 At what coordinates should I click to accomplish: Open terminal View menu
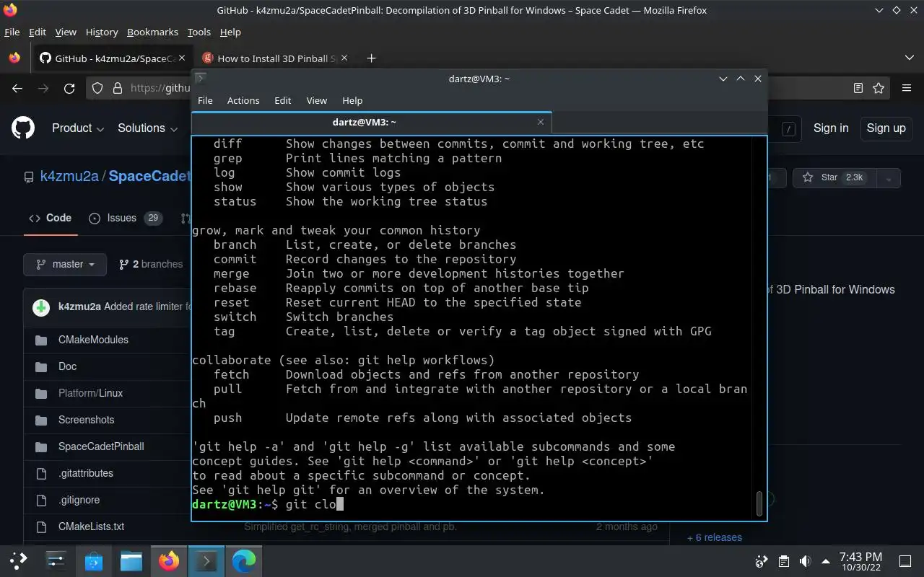316,101
